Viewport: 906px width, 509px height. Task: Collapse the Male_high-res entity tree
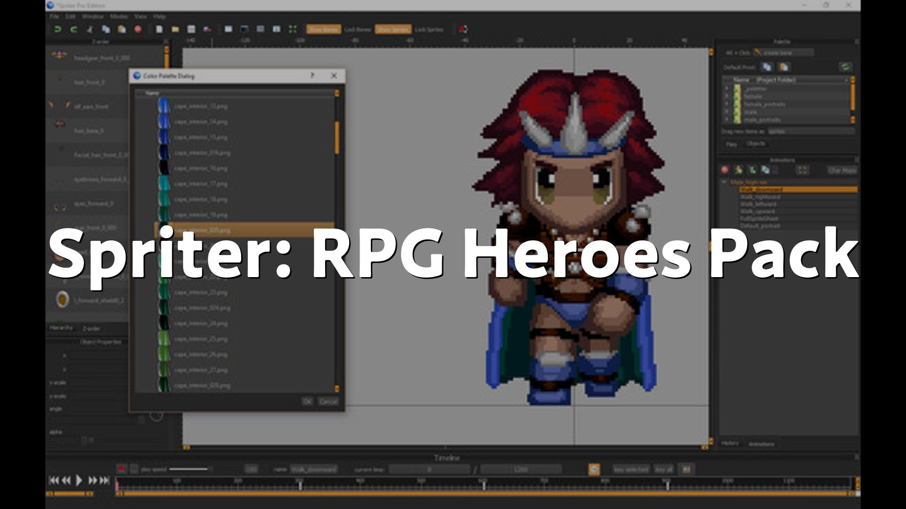coord(724,182)
